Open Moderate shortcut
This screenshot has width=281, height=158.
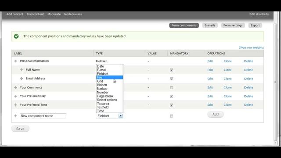54,14
